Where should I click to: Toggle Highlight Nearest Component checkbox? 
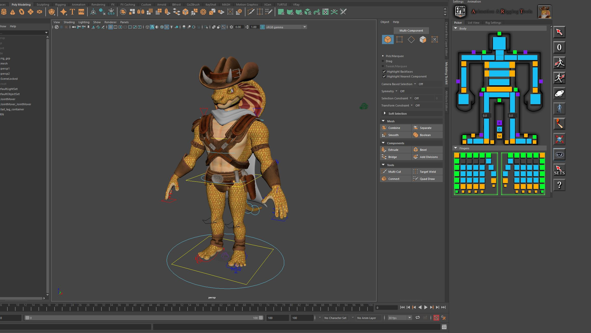tap(384, 76)
